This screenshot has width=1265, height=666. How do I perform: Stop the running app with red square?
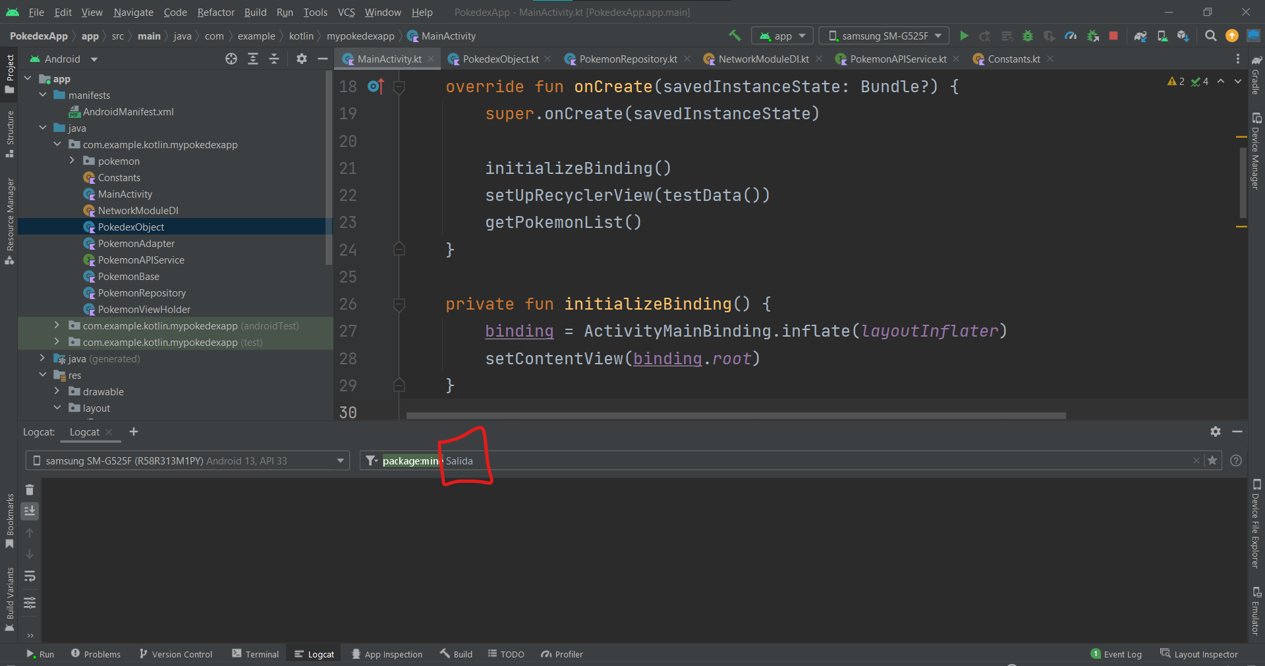pyautogui.click(x=1113, y=36)
